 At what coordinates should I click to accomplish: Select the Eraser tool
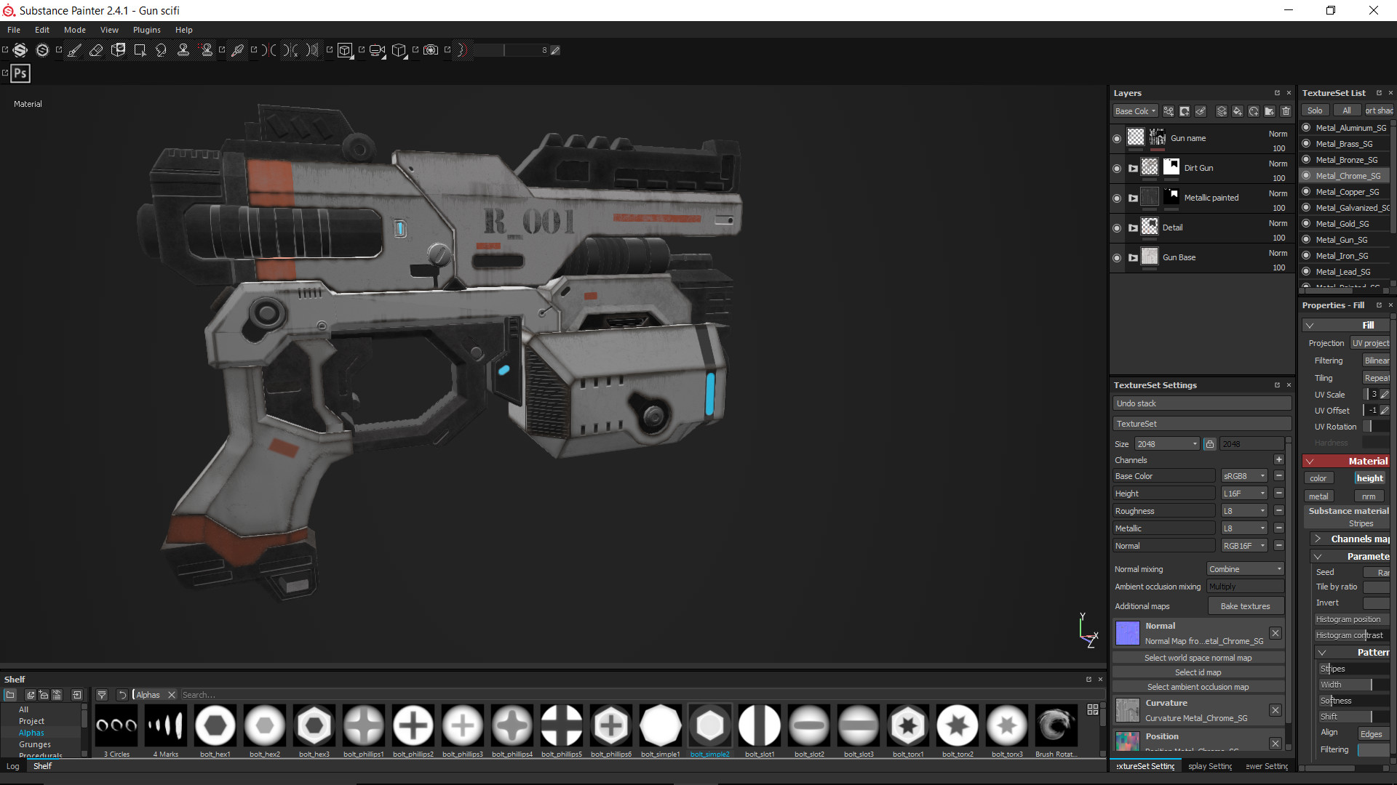96,50
